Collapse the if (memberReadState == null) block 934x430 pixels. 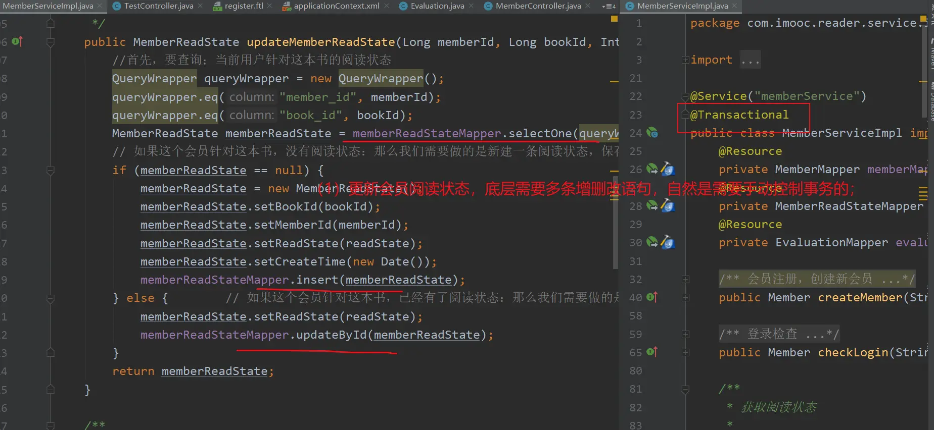tap(51, 170)
